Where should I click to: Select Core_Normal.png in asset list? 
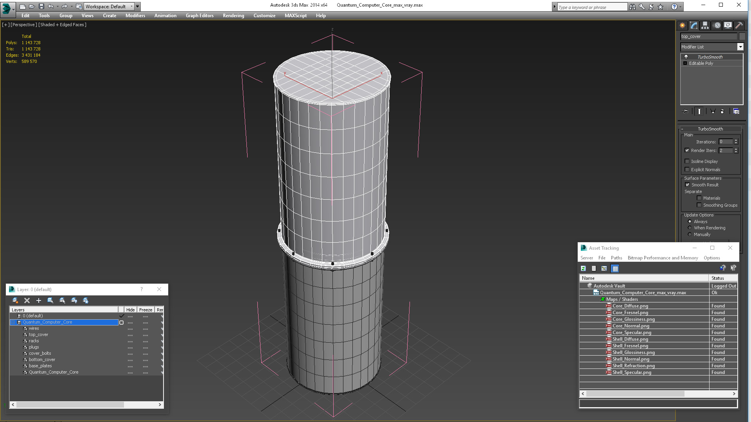click(631, 326)
